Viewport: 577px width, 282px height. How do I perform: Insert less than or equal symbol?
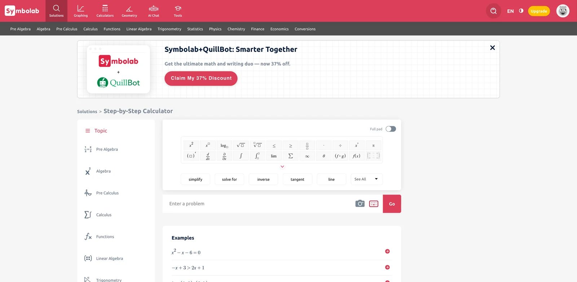274,145
